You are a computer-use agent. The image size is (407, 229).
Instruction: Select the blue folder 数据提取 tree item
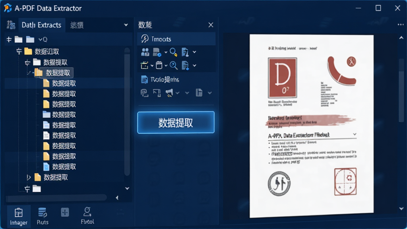60,114
